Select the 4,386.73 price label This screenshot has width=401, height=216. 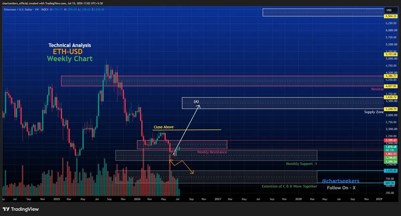tap(390, 76)
